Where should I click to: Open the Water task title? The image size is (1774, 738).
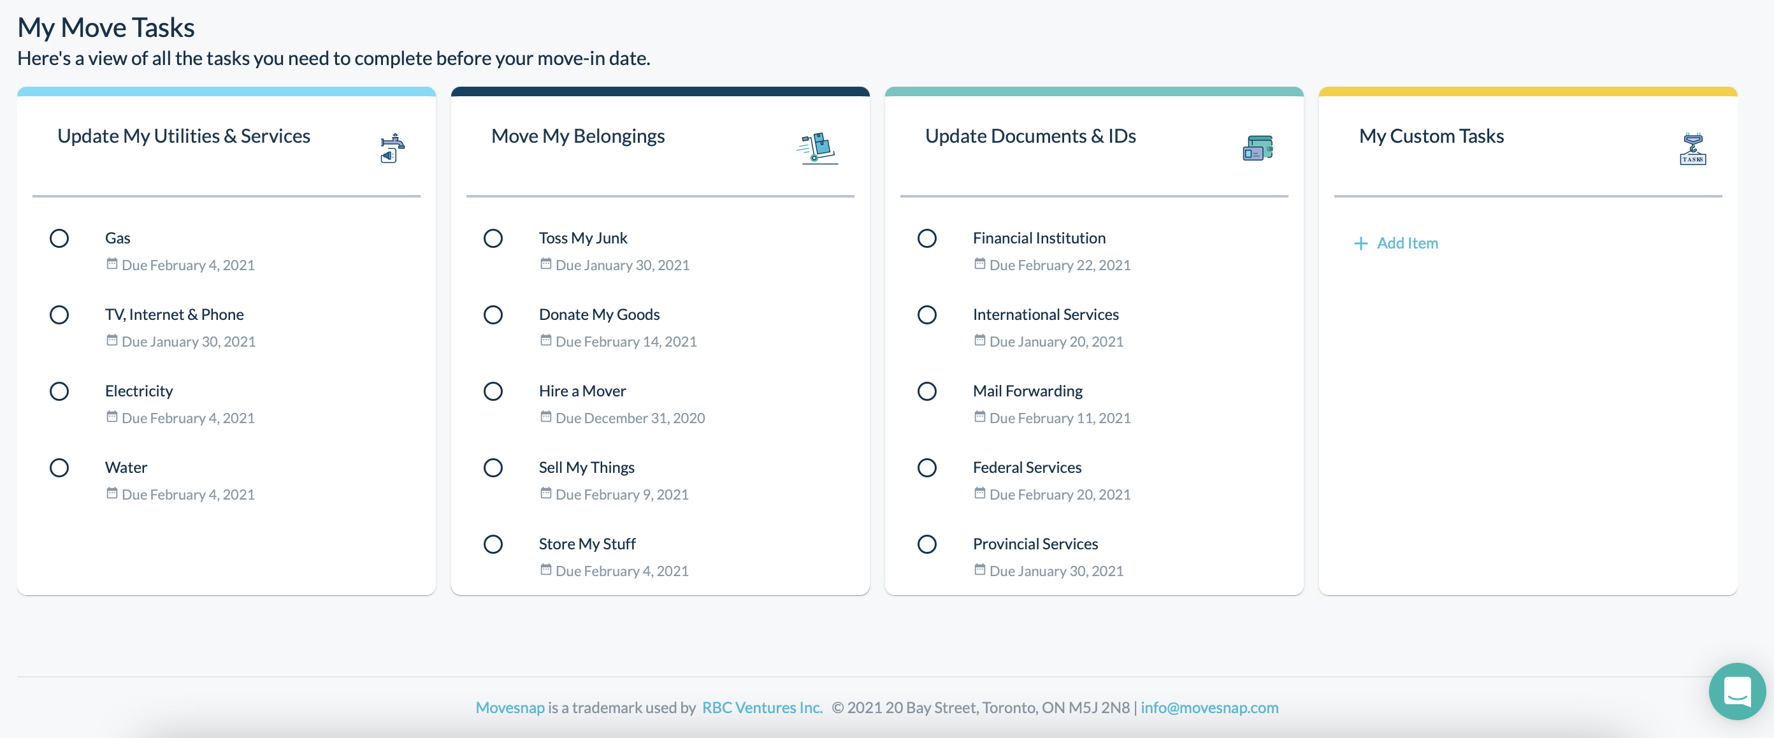pyautogui.click(x=126, y=467)
